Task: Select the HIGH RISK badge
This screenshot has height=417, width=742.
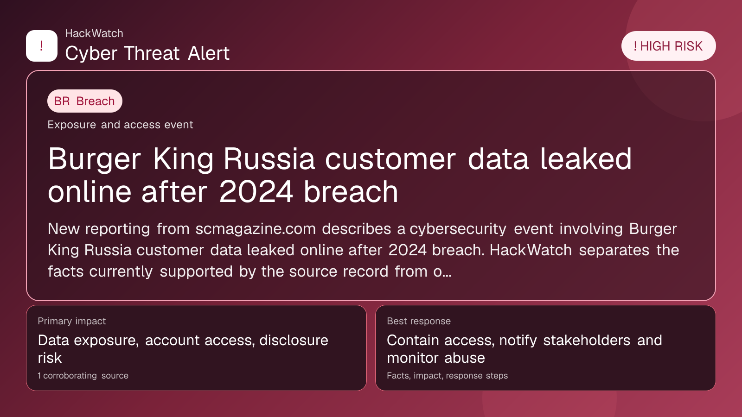Action: pos(668,46)
